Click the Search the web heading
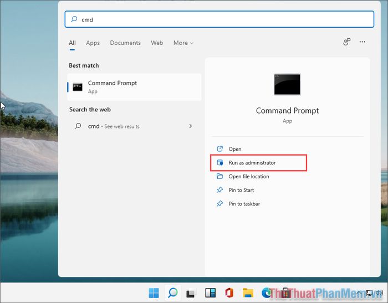This screenshot has width=388, height=303. [90, 110]
